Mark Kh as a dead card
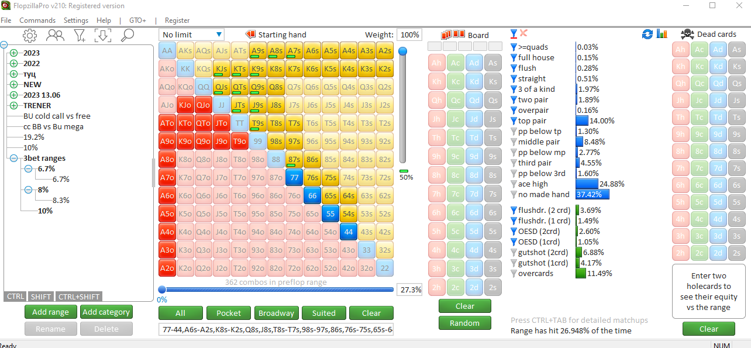This screenshot has width=751, height=348. (681, 67)
